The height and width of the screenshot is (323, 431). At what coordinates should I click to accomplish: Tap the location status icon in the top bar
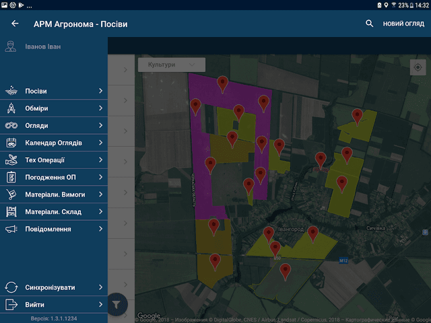(x=386, y=5)
